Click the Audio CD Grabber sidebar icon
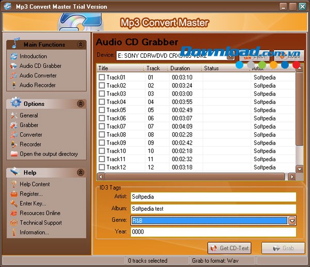 pos(14,66)
